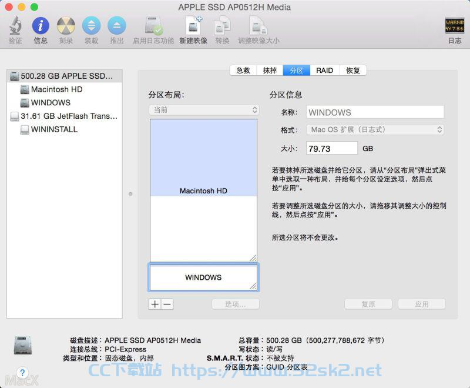Screen dimensions: 470x388
Task: Click the Revert (复原) button
Action: coord(368,305)
